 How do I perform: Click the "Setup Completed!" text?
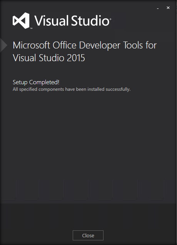(x=36, y=82)
